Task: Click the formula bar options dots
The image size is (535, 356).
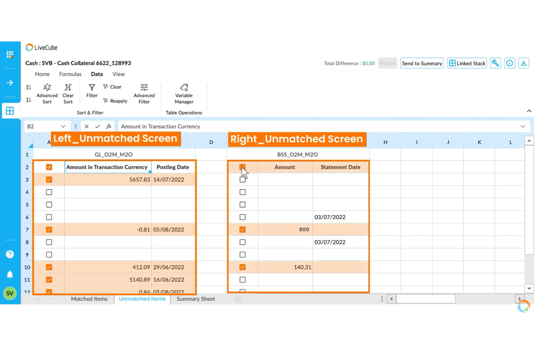Action: tap(76, 126)
